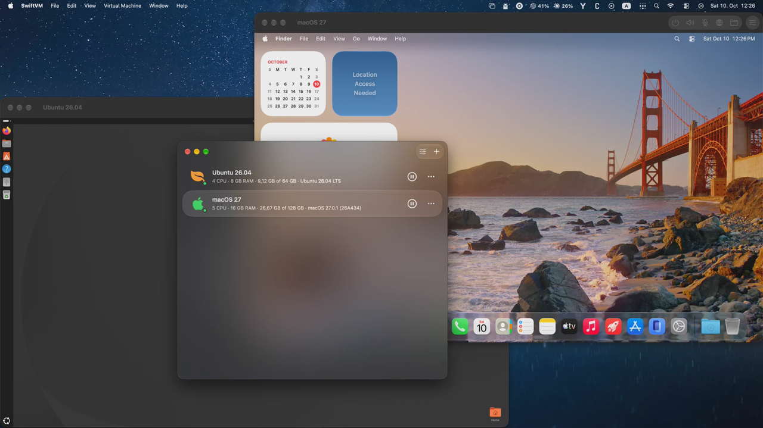Open the guest Finder Go menu
This screenshot has height=428, width=763.
[356, 39]
